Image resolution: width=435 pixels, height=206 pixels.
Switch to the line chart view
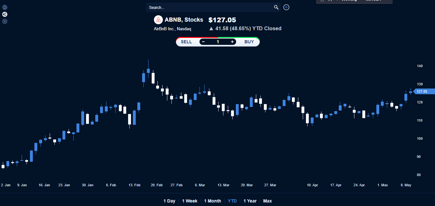[5, 7]
